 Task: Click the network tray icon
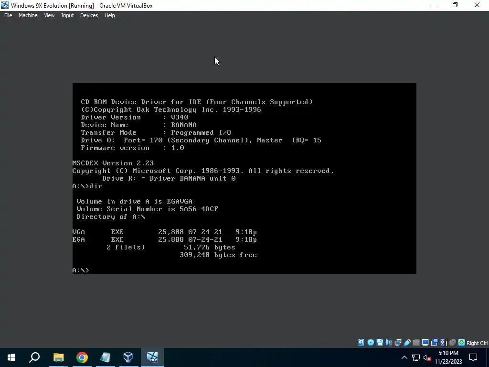(416, 357)
